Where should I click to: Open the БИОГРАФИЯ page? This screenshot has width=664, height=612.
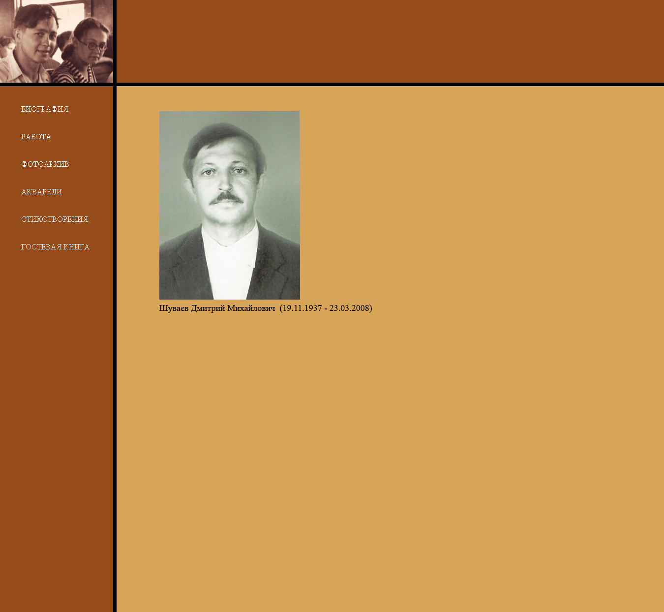(x=45, y=109)
